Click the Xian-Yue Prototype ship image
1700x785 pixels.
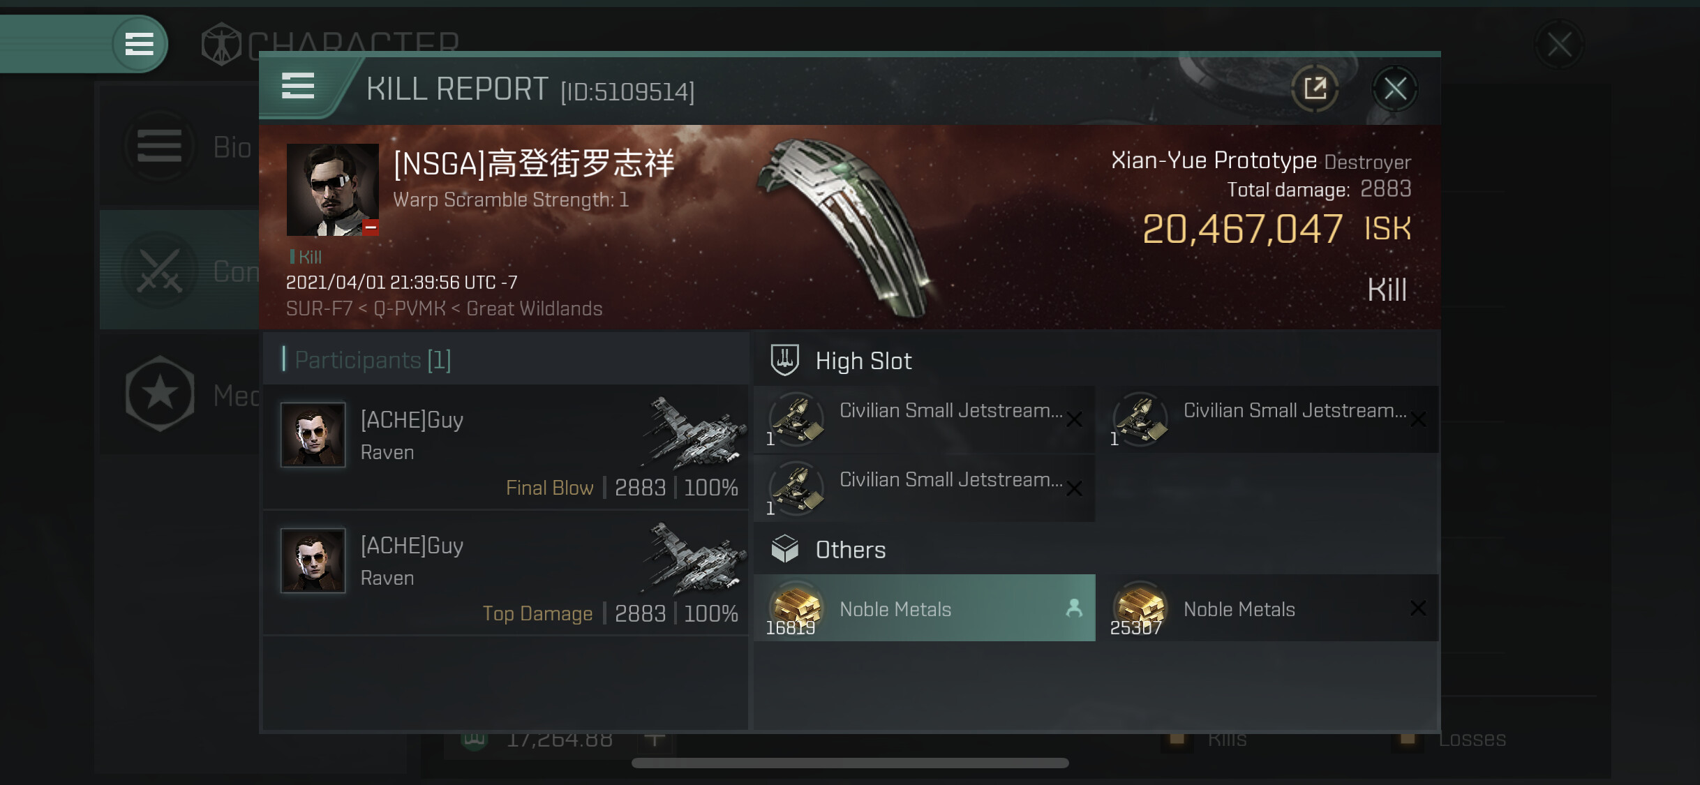tap(848, 227)
